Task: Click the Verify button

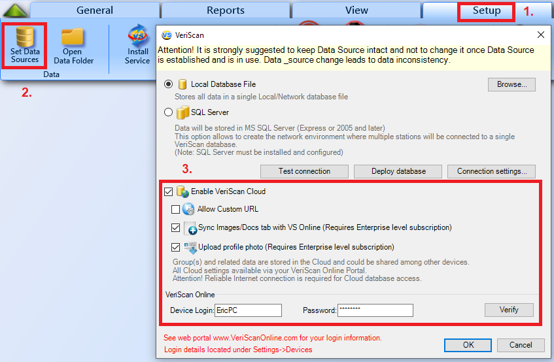Action: [x=509, y=310]
